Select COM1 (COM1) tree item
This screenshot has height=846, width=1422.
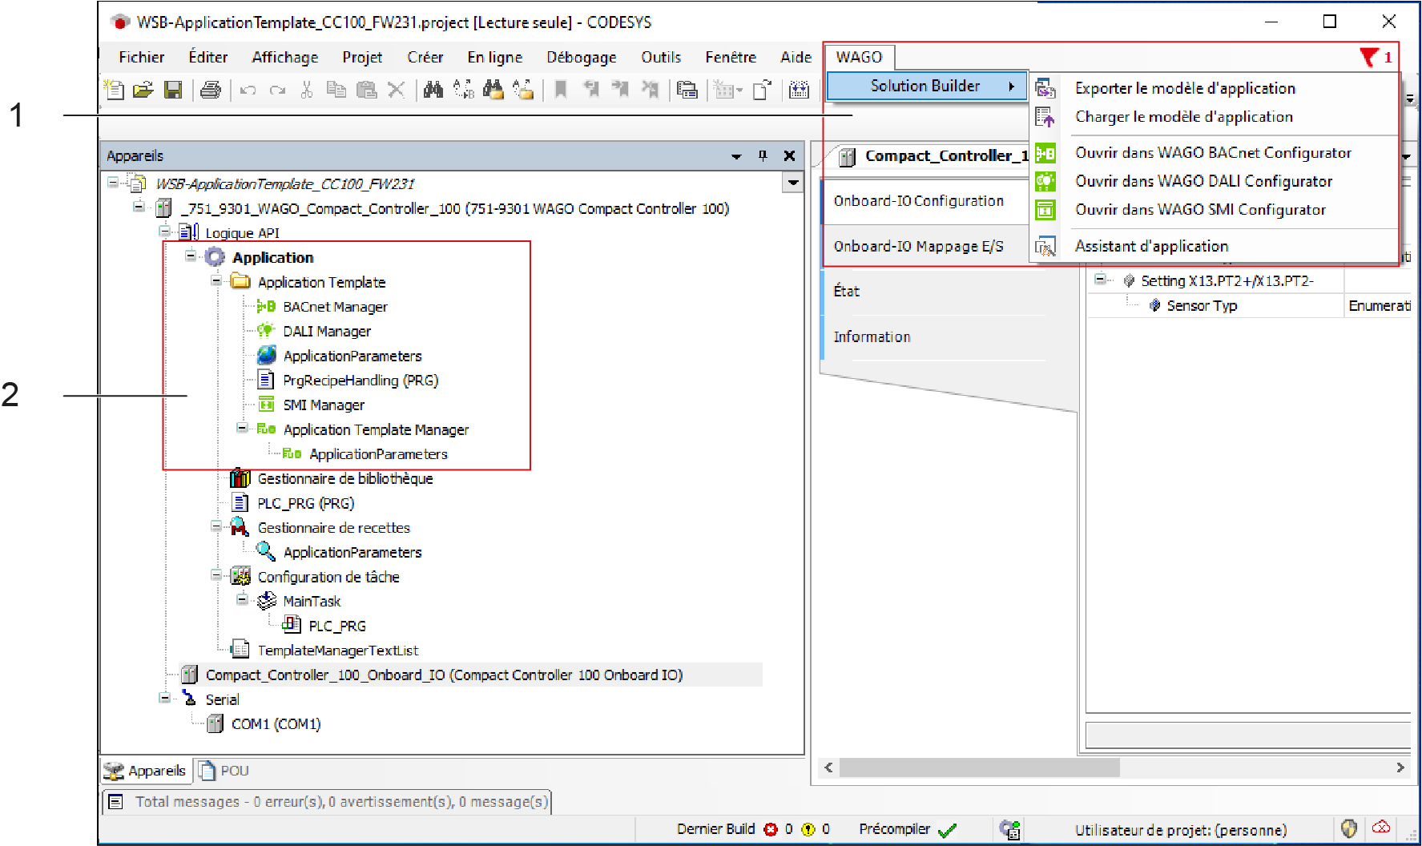point(276,724)
